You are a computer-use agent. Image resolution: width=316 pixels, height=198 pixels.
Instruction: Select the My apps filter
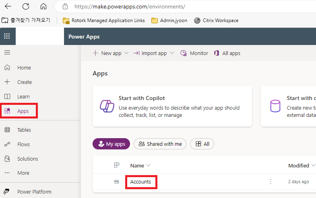(111, 144)
